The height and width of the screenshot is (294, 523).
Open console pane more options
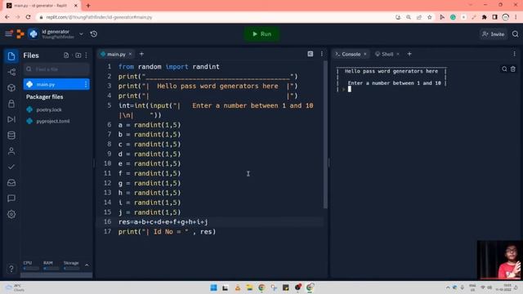514,54
